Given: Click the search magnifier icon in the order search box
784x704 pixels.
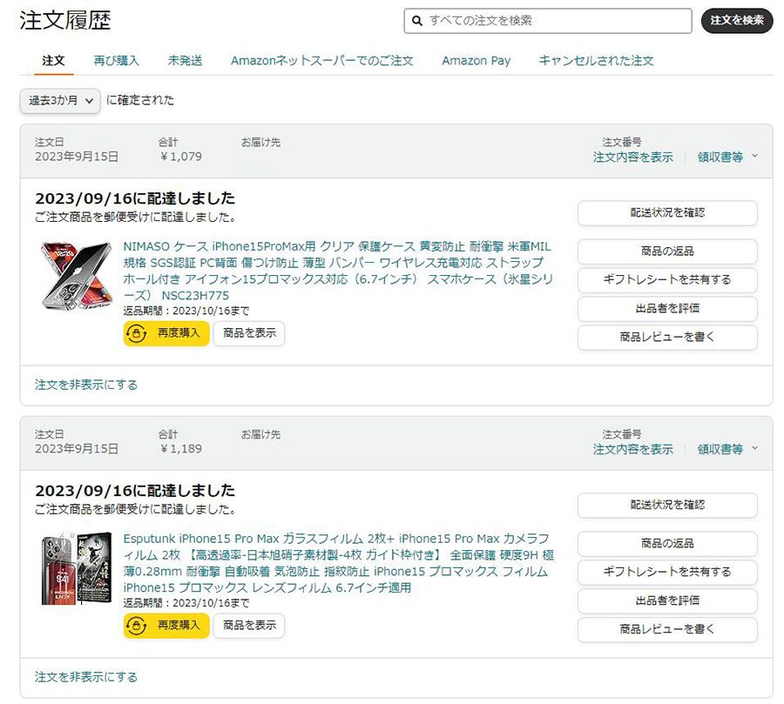Looking at the screenshot, I should tap(416, 21).
